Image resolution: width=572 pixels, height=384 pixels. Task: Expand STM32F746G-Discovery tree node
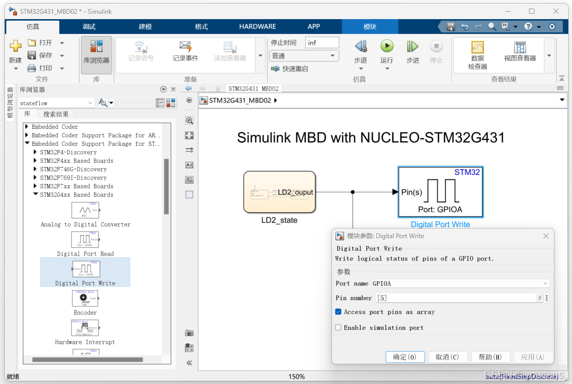tap(35, 169)
